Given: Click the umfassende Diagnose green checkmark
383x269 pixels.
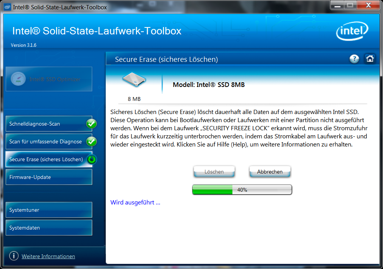Looking at the screenshot, I should click(x=91, y=141).
